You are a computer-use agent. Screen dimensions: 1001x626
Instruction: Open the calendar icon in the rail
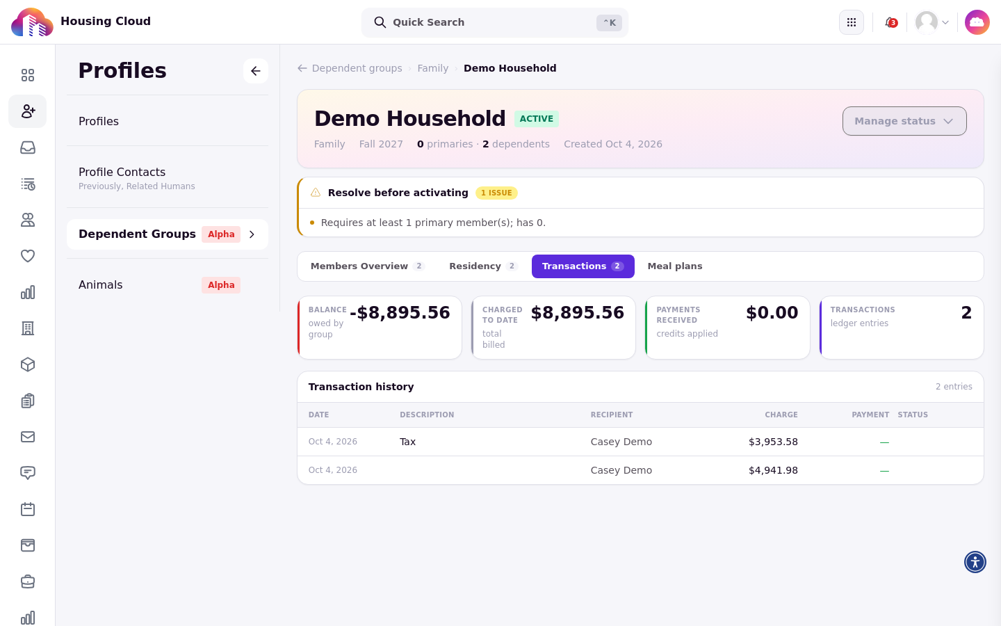28,509
